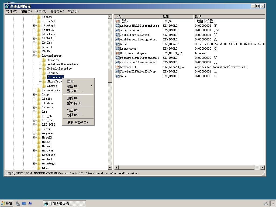
Task: Click the DWORD icon beside enablesecuritysignature
Action: coord(118,39)
